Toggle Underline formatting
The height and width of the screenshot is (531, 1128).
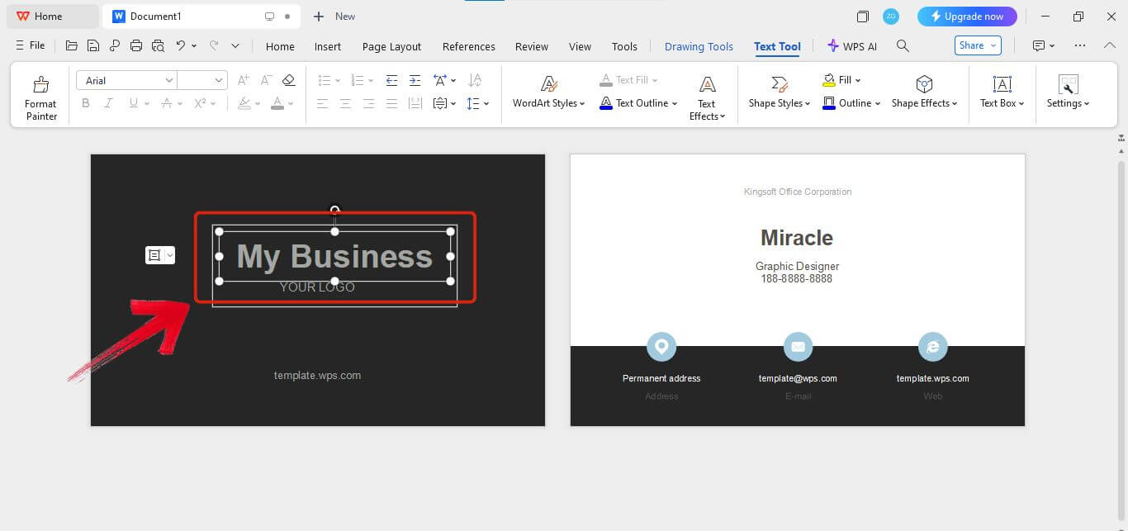tap(133, 103)
